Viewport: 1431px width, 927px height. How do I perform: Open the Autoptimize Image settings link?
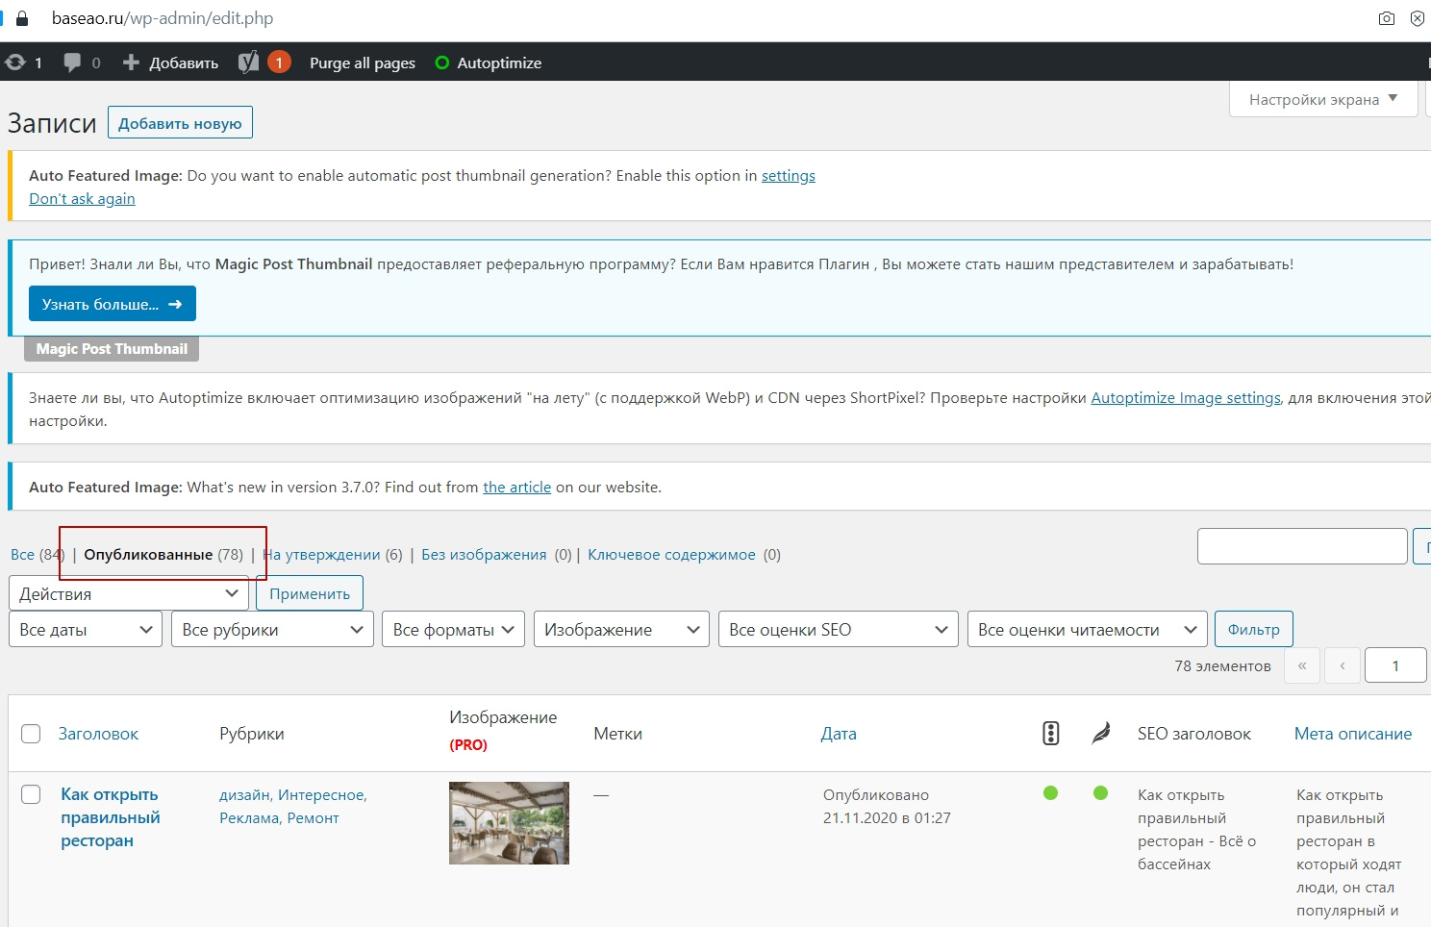click(x=1186, y=397)
